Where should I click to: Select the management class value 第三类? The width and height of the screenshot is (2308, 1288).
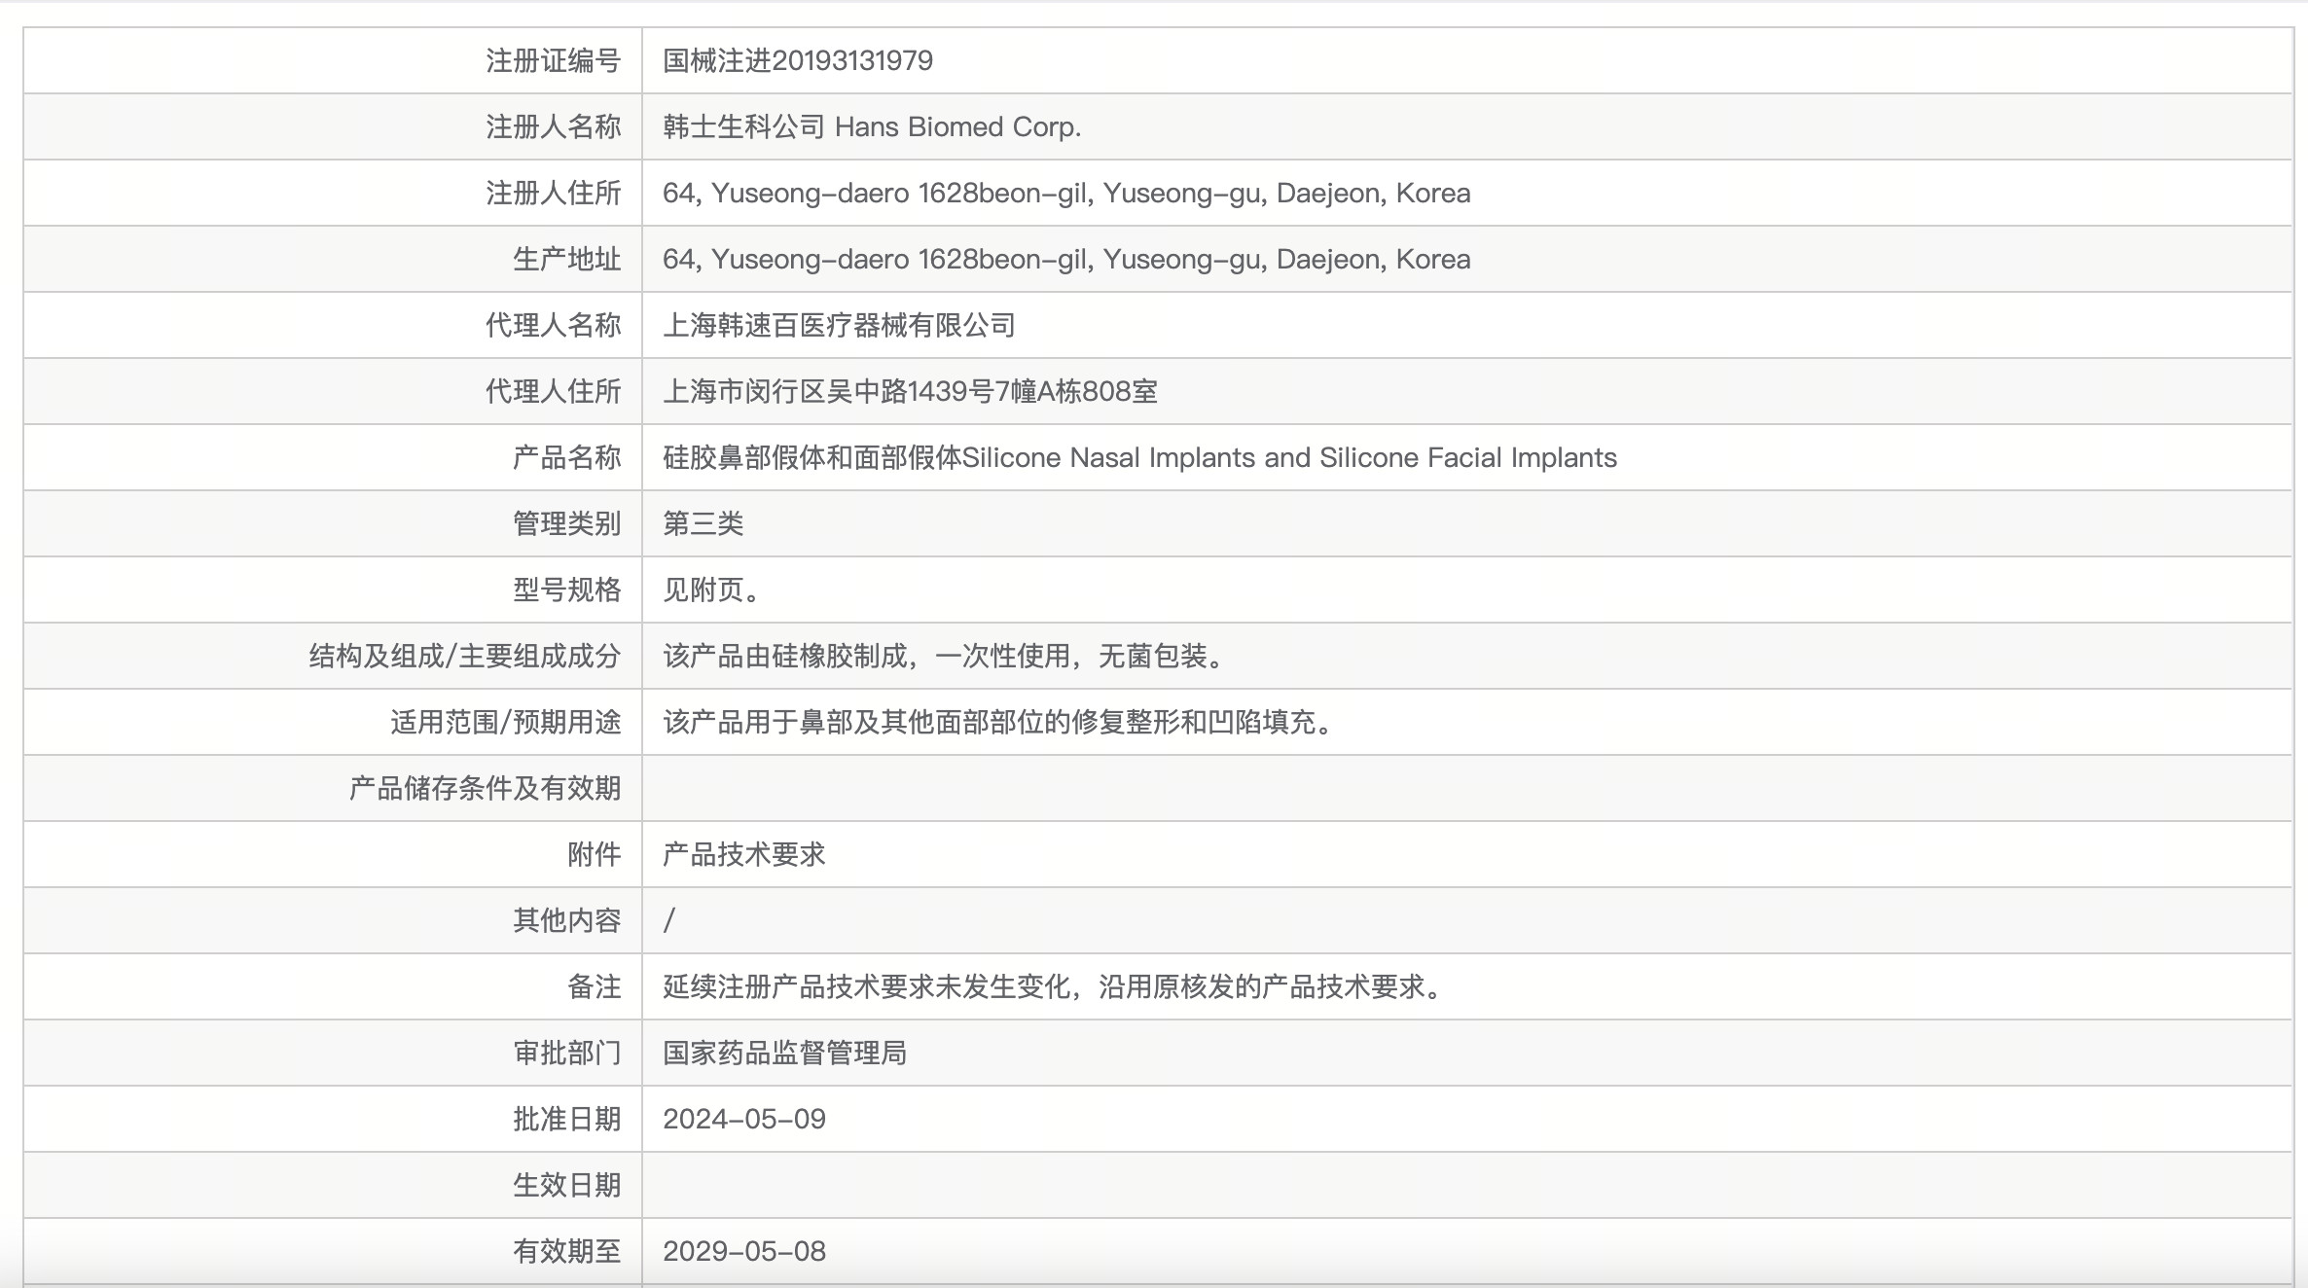pos(703,523)
